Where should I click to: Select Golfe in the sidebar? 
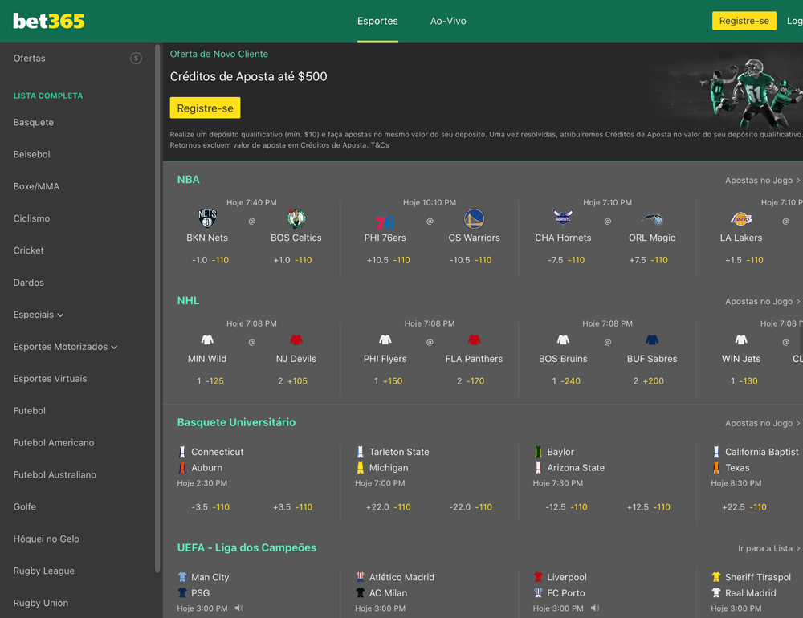point(25,506)
